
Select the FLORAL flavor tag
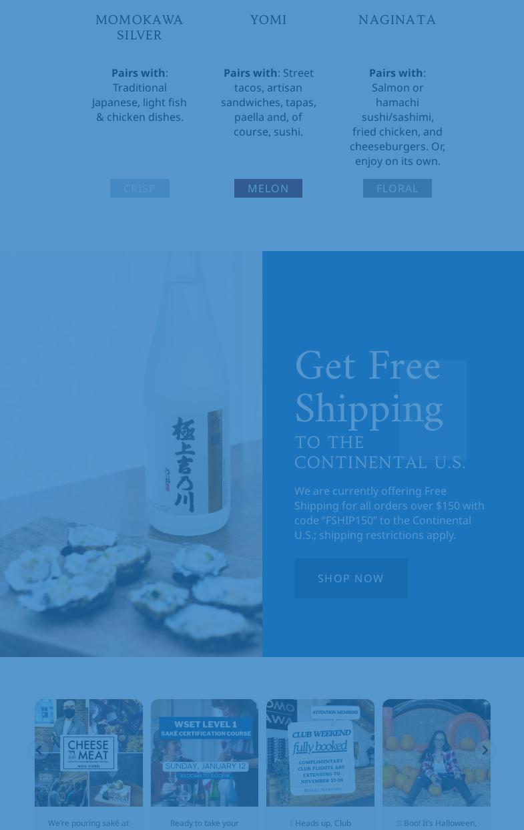397,188
